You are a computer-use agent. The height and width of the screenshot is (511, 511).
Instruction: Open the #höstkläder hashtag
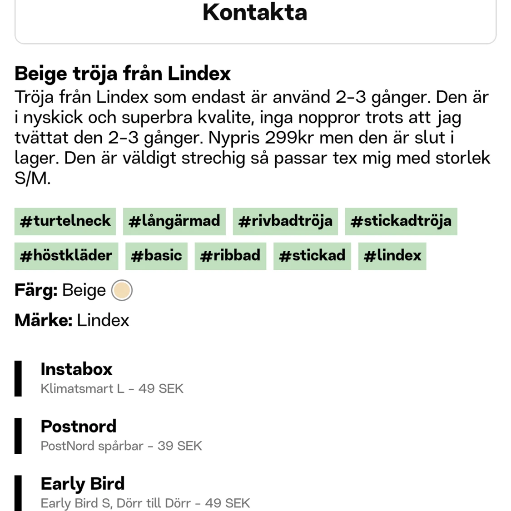coord(66,256)
